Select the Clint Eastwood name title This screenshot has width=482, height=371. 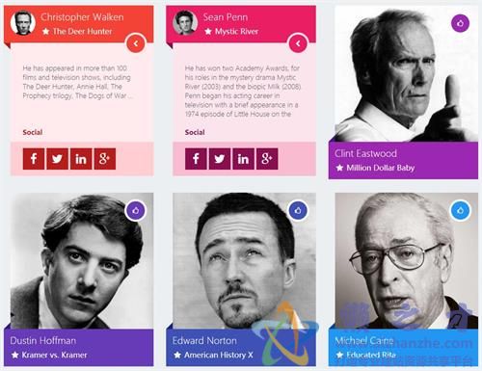[x=365, y=153]
